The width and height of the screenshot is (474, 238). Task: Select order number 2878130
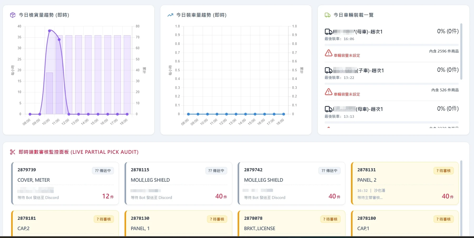(140, 218)
